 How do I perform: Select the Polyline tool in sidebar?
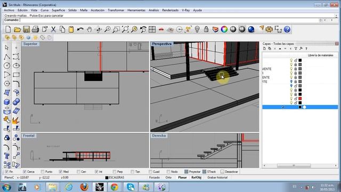7,57
